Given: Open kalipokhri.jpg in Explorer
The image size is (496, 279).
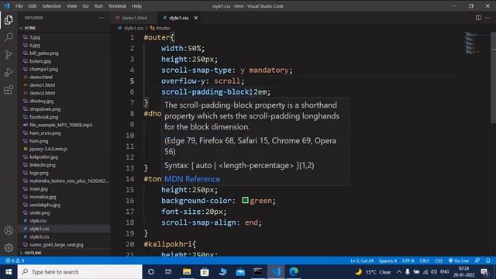Looking at the screenshot, I should [x=43, y=157].
